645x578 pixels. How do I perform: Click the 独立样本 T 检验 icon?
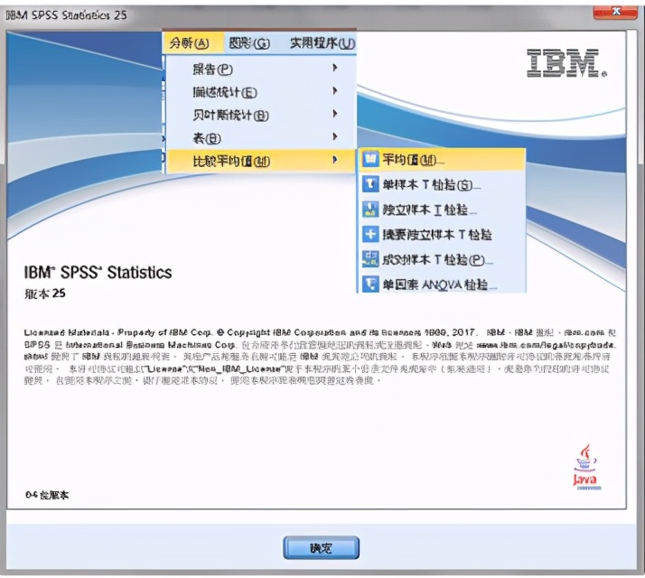tap(370, 209)
